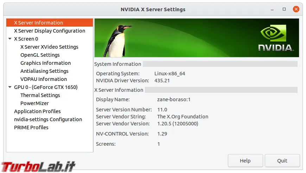Image resolution: width=306 pixels, height=173 pixels.
Task: Open X Server XVideo Settings
Action: point(49,47)
